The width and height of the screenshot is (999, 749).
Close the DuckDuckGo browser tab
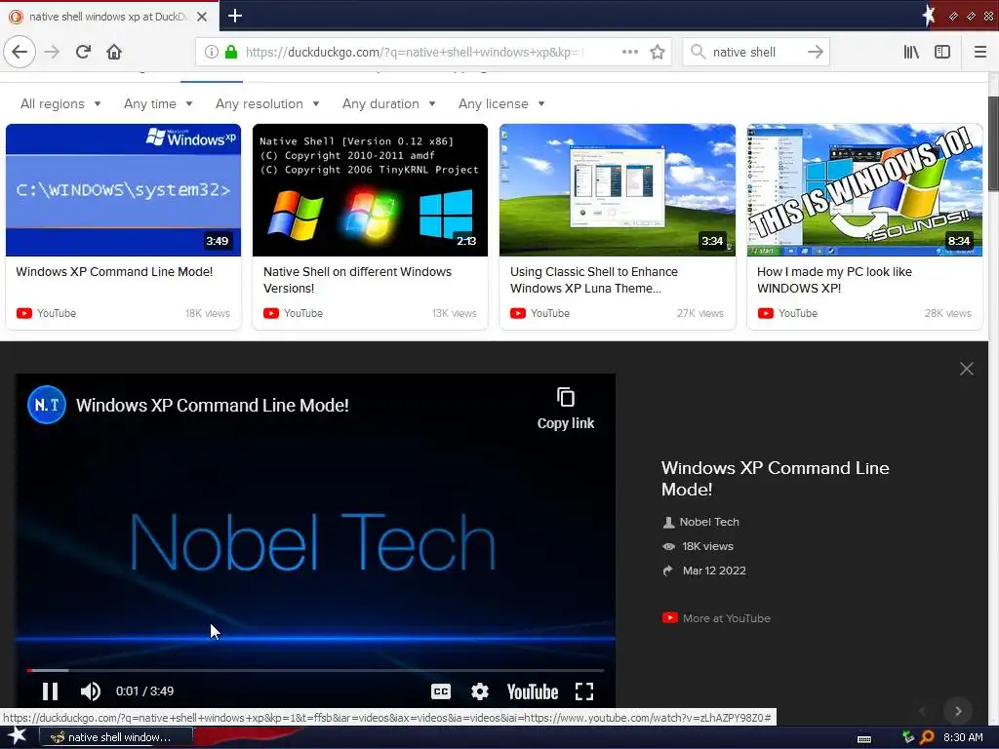click(x=202, y=17)
